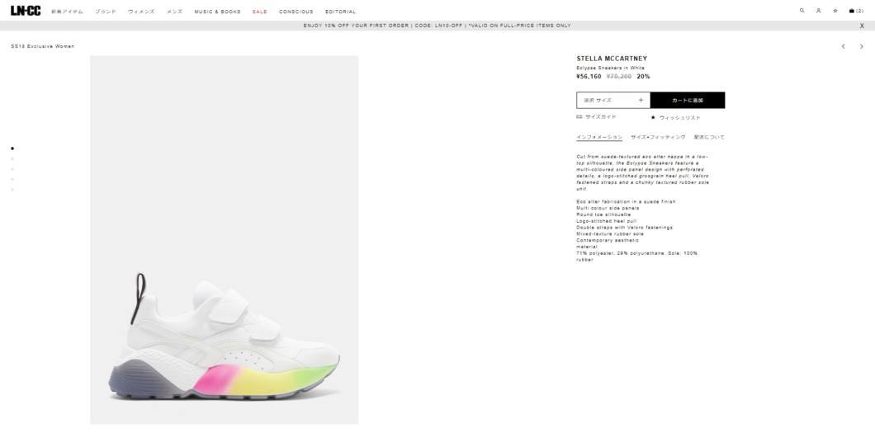Expand the size selection dropdown
The height and width of the screenshot is (433, 875).
pyautogui.click(x=613, y=101)
